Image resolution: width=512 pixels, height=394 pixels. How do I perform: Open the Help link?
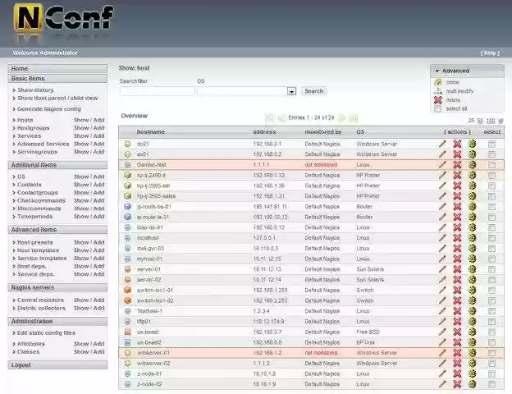point(490,53)
